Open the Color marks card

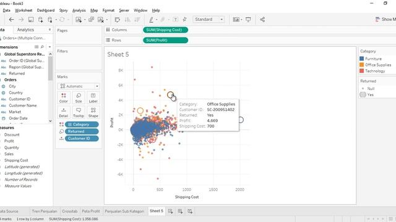pos(64,98)
